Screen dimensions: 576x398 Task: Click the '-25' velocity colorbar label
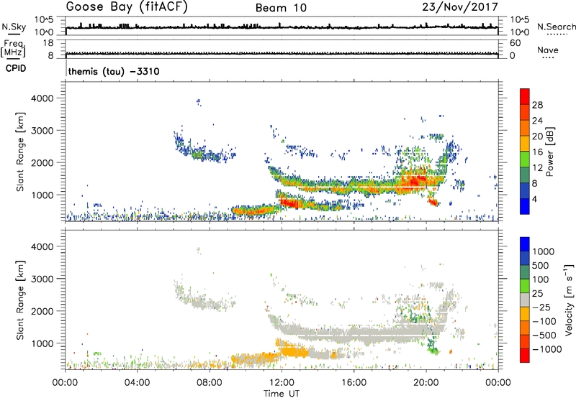click(x=541, y=307)
